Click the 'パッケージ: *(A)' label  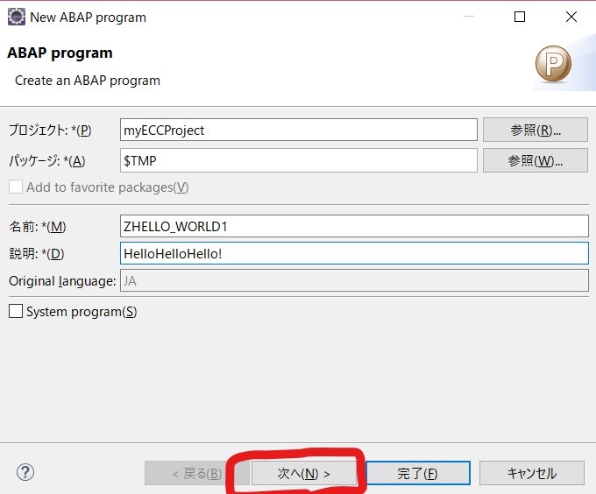pyautogui.click(x=47, y=160)
